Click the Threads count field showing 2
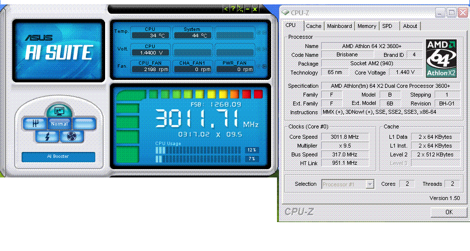 (452, 184)
